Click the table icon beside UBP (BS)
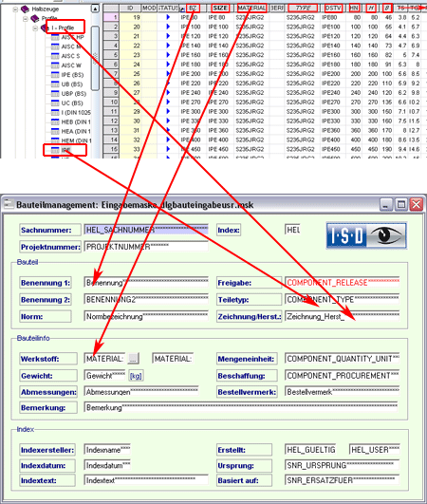The image size is (427, 504). [x=55, y=94]
